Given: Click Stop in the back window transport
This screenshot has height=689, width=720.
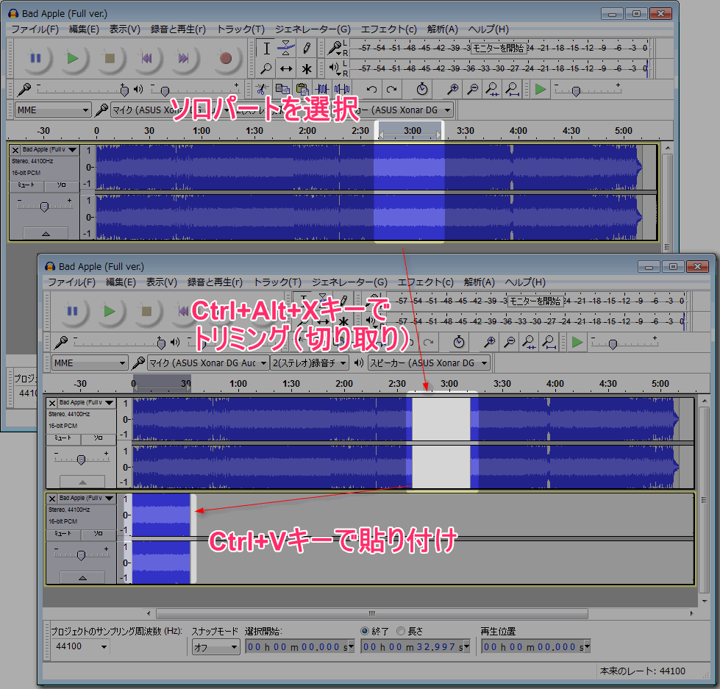Looking at the screenshot, I should (110, 58).
